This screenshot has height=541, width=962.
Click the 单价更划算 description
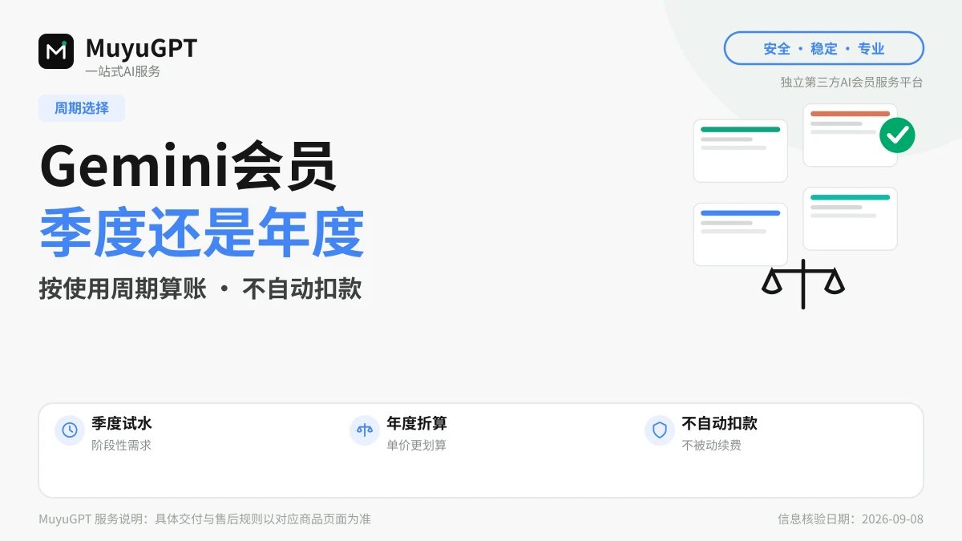[x=416, y=445]
